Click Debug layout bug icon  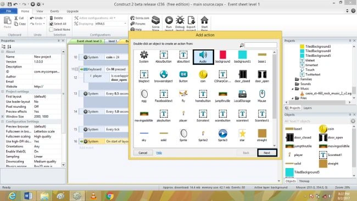click(180, 24)
